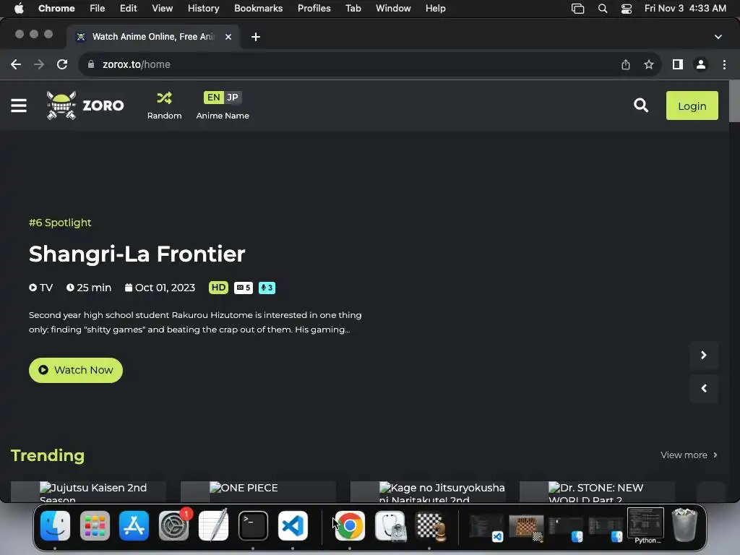The height and width of the screenshot is (555, 740).
Task: Toggle the Chrome side panel
Action: pyautogui.click(x=678, y=64)
